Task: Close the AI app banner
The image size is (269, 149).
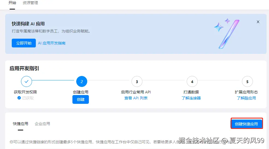Action: pos(258,22)
